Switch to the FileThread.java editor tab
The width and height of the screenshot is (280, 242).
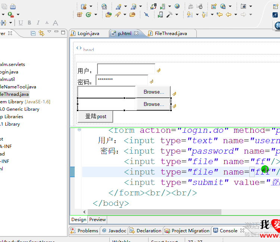point(171,34)
